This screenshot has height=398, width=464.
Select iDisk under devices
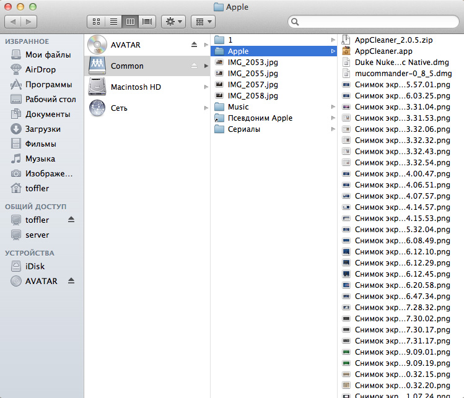tap(35, 266)
